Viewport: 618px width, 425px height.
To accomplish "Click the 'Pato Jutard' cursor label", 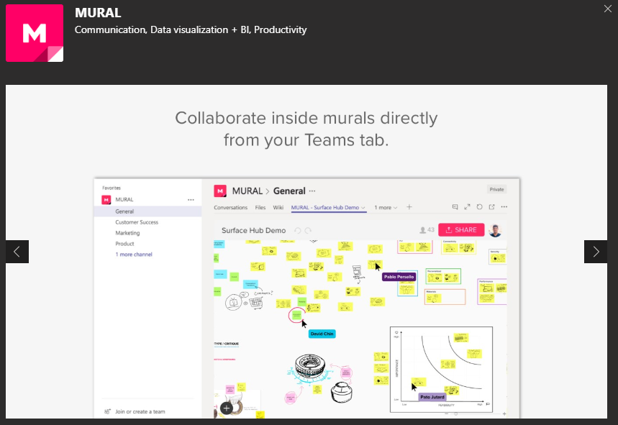I will point(432,397).
